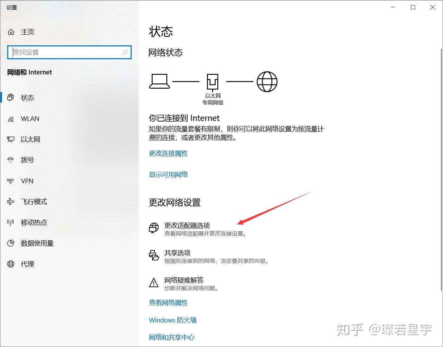Click the 专用网络 label under the diagram
This screenshot has height=347, width=443.
213,103
